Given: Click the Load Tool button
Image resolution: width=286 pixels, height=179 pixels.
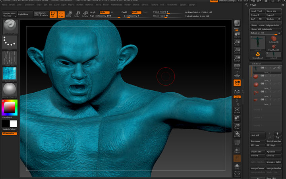Looking at the screenshot, I should pyautogui.click(x=257, y=11).
